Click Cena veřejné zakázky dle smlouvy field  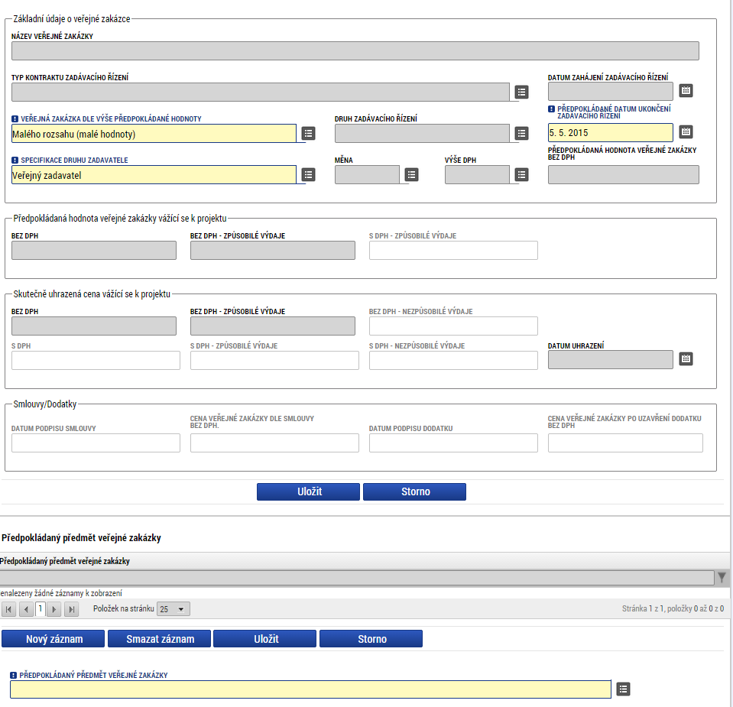point(274,443)
